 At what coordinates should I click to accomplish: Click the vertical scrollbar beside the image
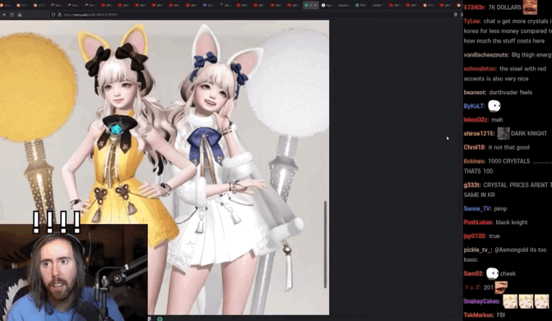pos(325,245)
